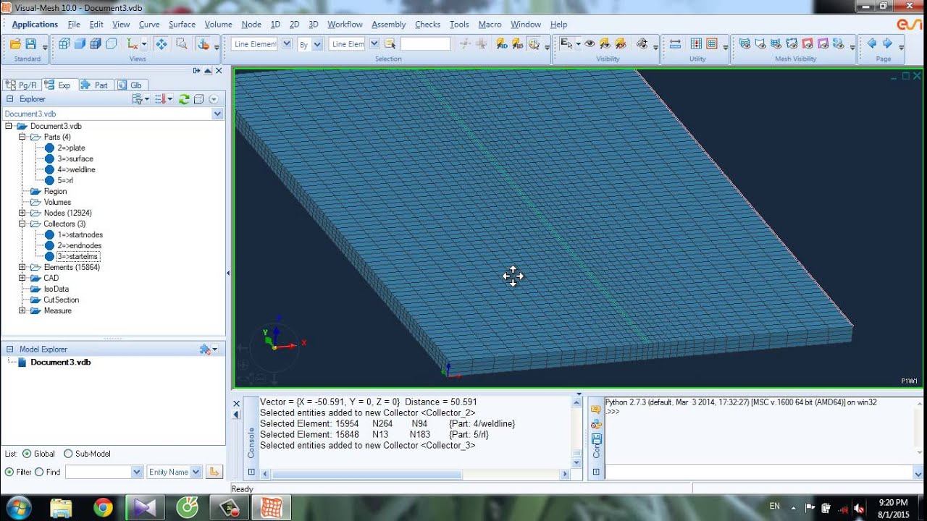Open the Windows Start menu

(18, 507)
